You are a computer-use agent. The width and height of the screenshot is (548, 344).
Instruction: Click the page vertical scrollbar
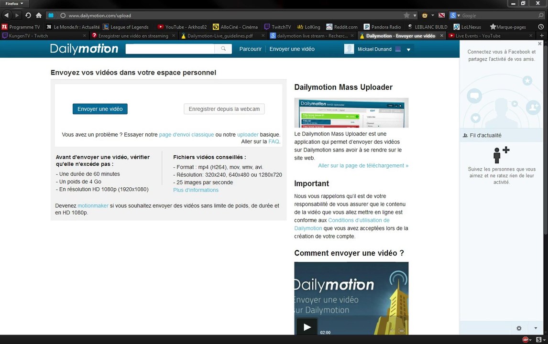(545, 140)
